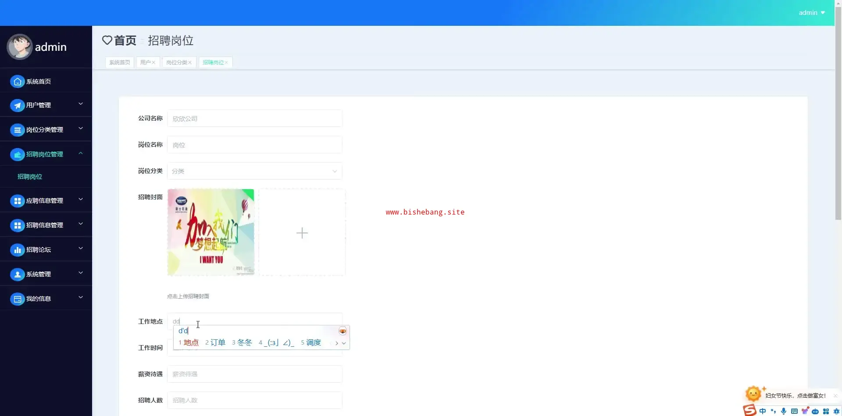842x416 pixels.
Task: Click the microphone voice input icon
Action: pyautogui.click(x=784, y=411)
